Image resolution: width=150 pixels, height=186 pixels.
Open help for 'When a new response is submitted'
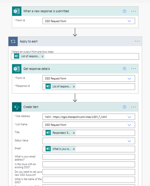pyautogui.click(x=124, y=11)
